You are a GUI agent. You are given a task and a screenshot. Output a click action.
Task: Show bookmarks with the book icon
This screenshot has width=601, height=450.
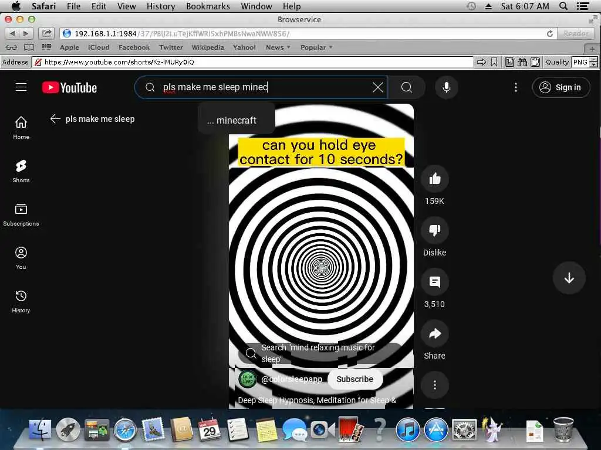pos(29,47)
